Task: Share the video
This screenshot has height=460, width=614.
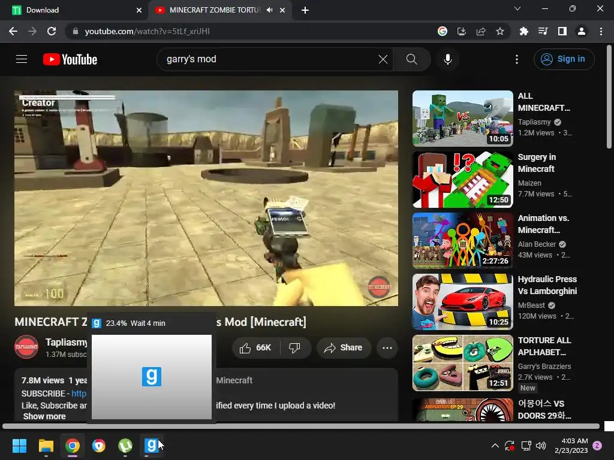Action: tap(344, 348)
